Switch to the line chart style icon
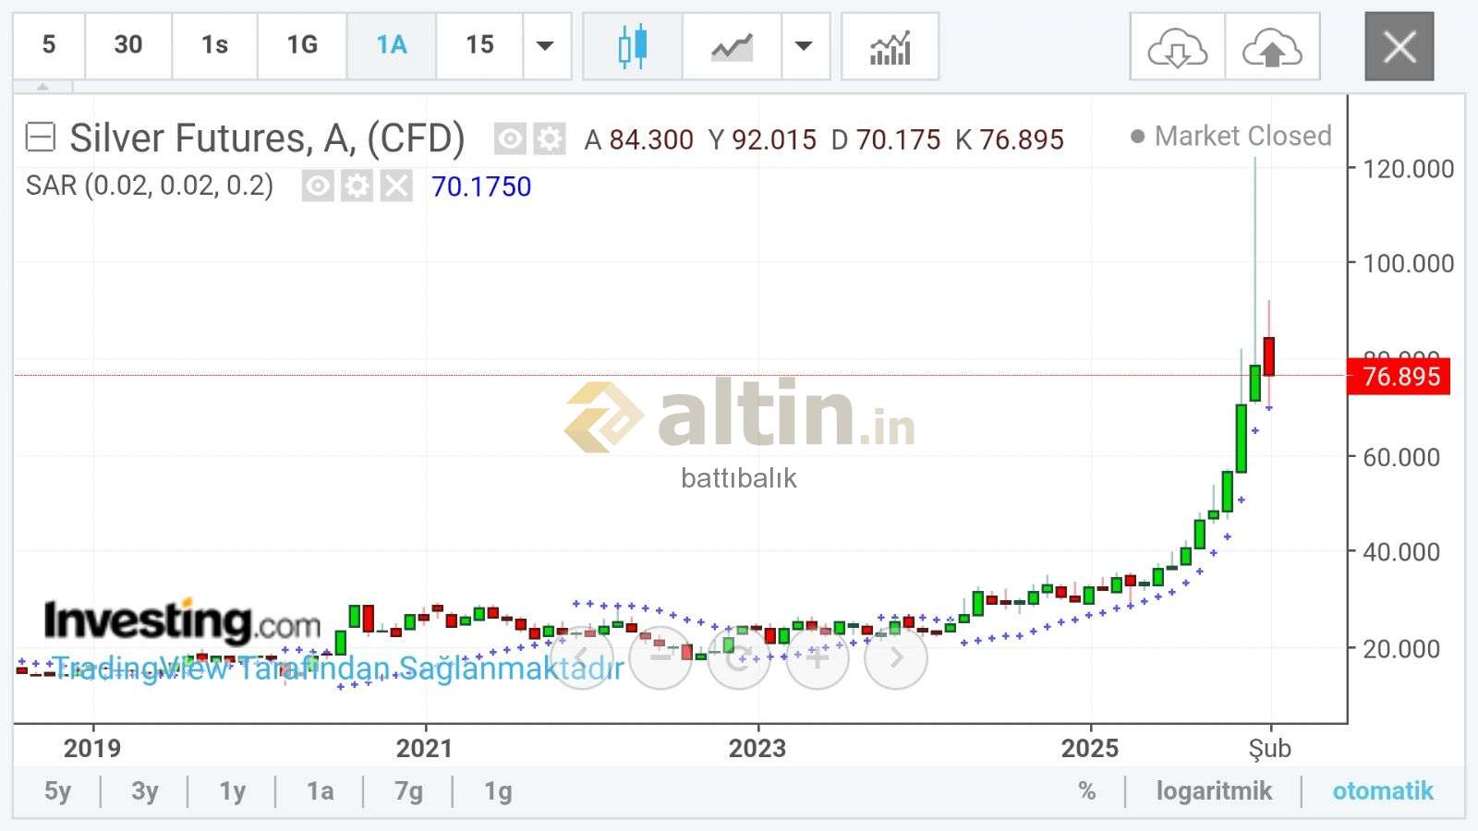Viewport: 1478px width, 831px height. coord(732,46)
